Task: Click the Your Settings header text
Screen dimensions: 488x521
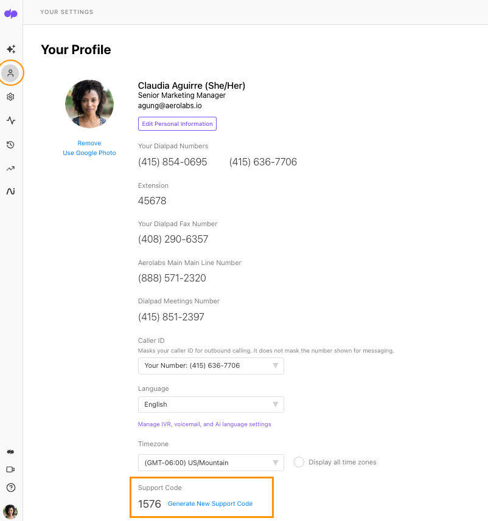Action: point(67,12)
